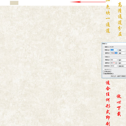Image resolution: width=126 pixels, height=126 pixels.
Task: Enable the constrain proportions checkbox
Action: (x=104, y=71)
